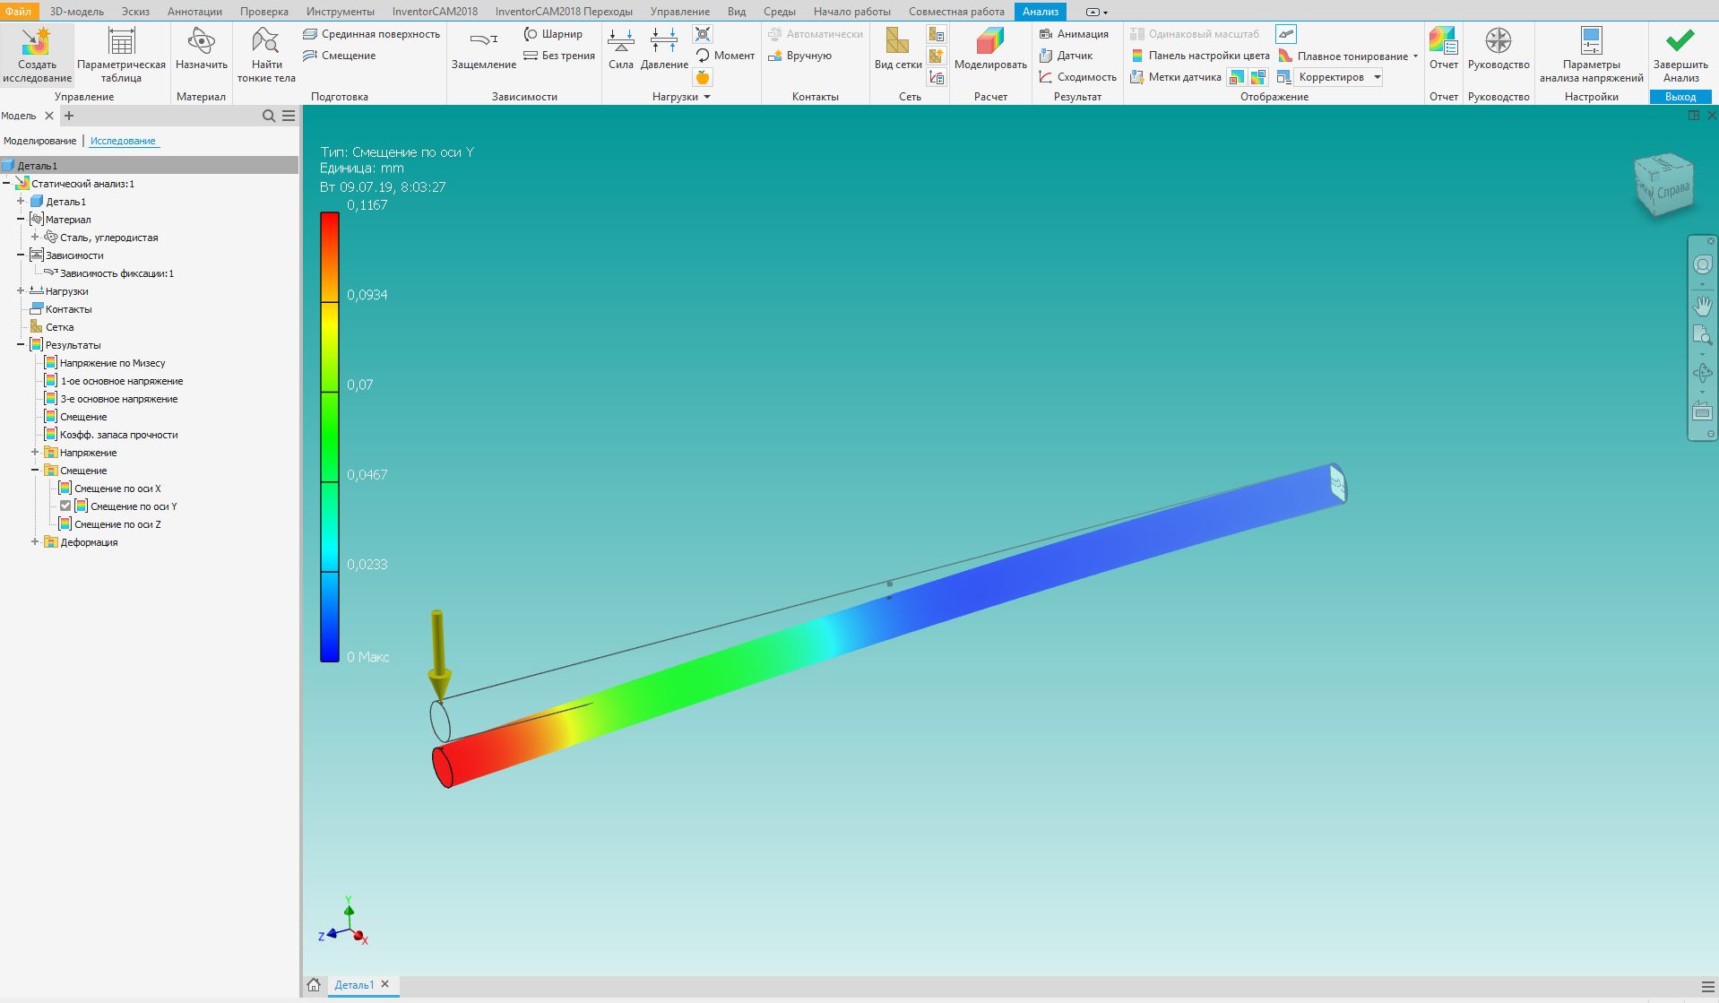Switch to the Вид ribbon tab

click(737, 12)
